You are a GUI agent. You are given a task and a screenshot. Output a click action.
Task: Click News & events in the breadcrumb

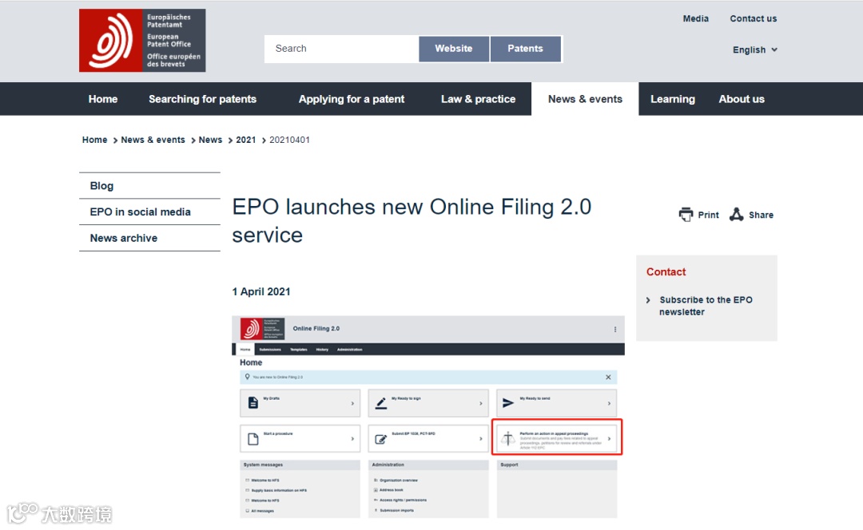coord(153,140)
